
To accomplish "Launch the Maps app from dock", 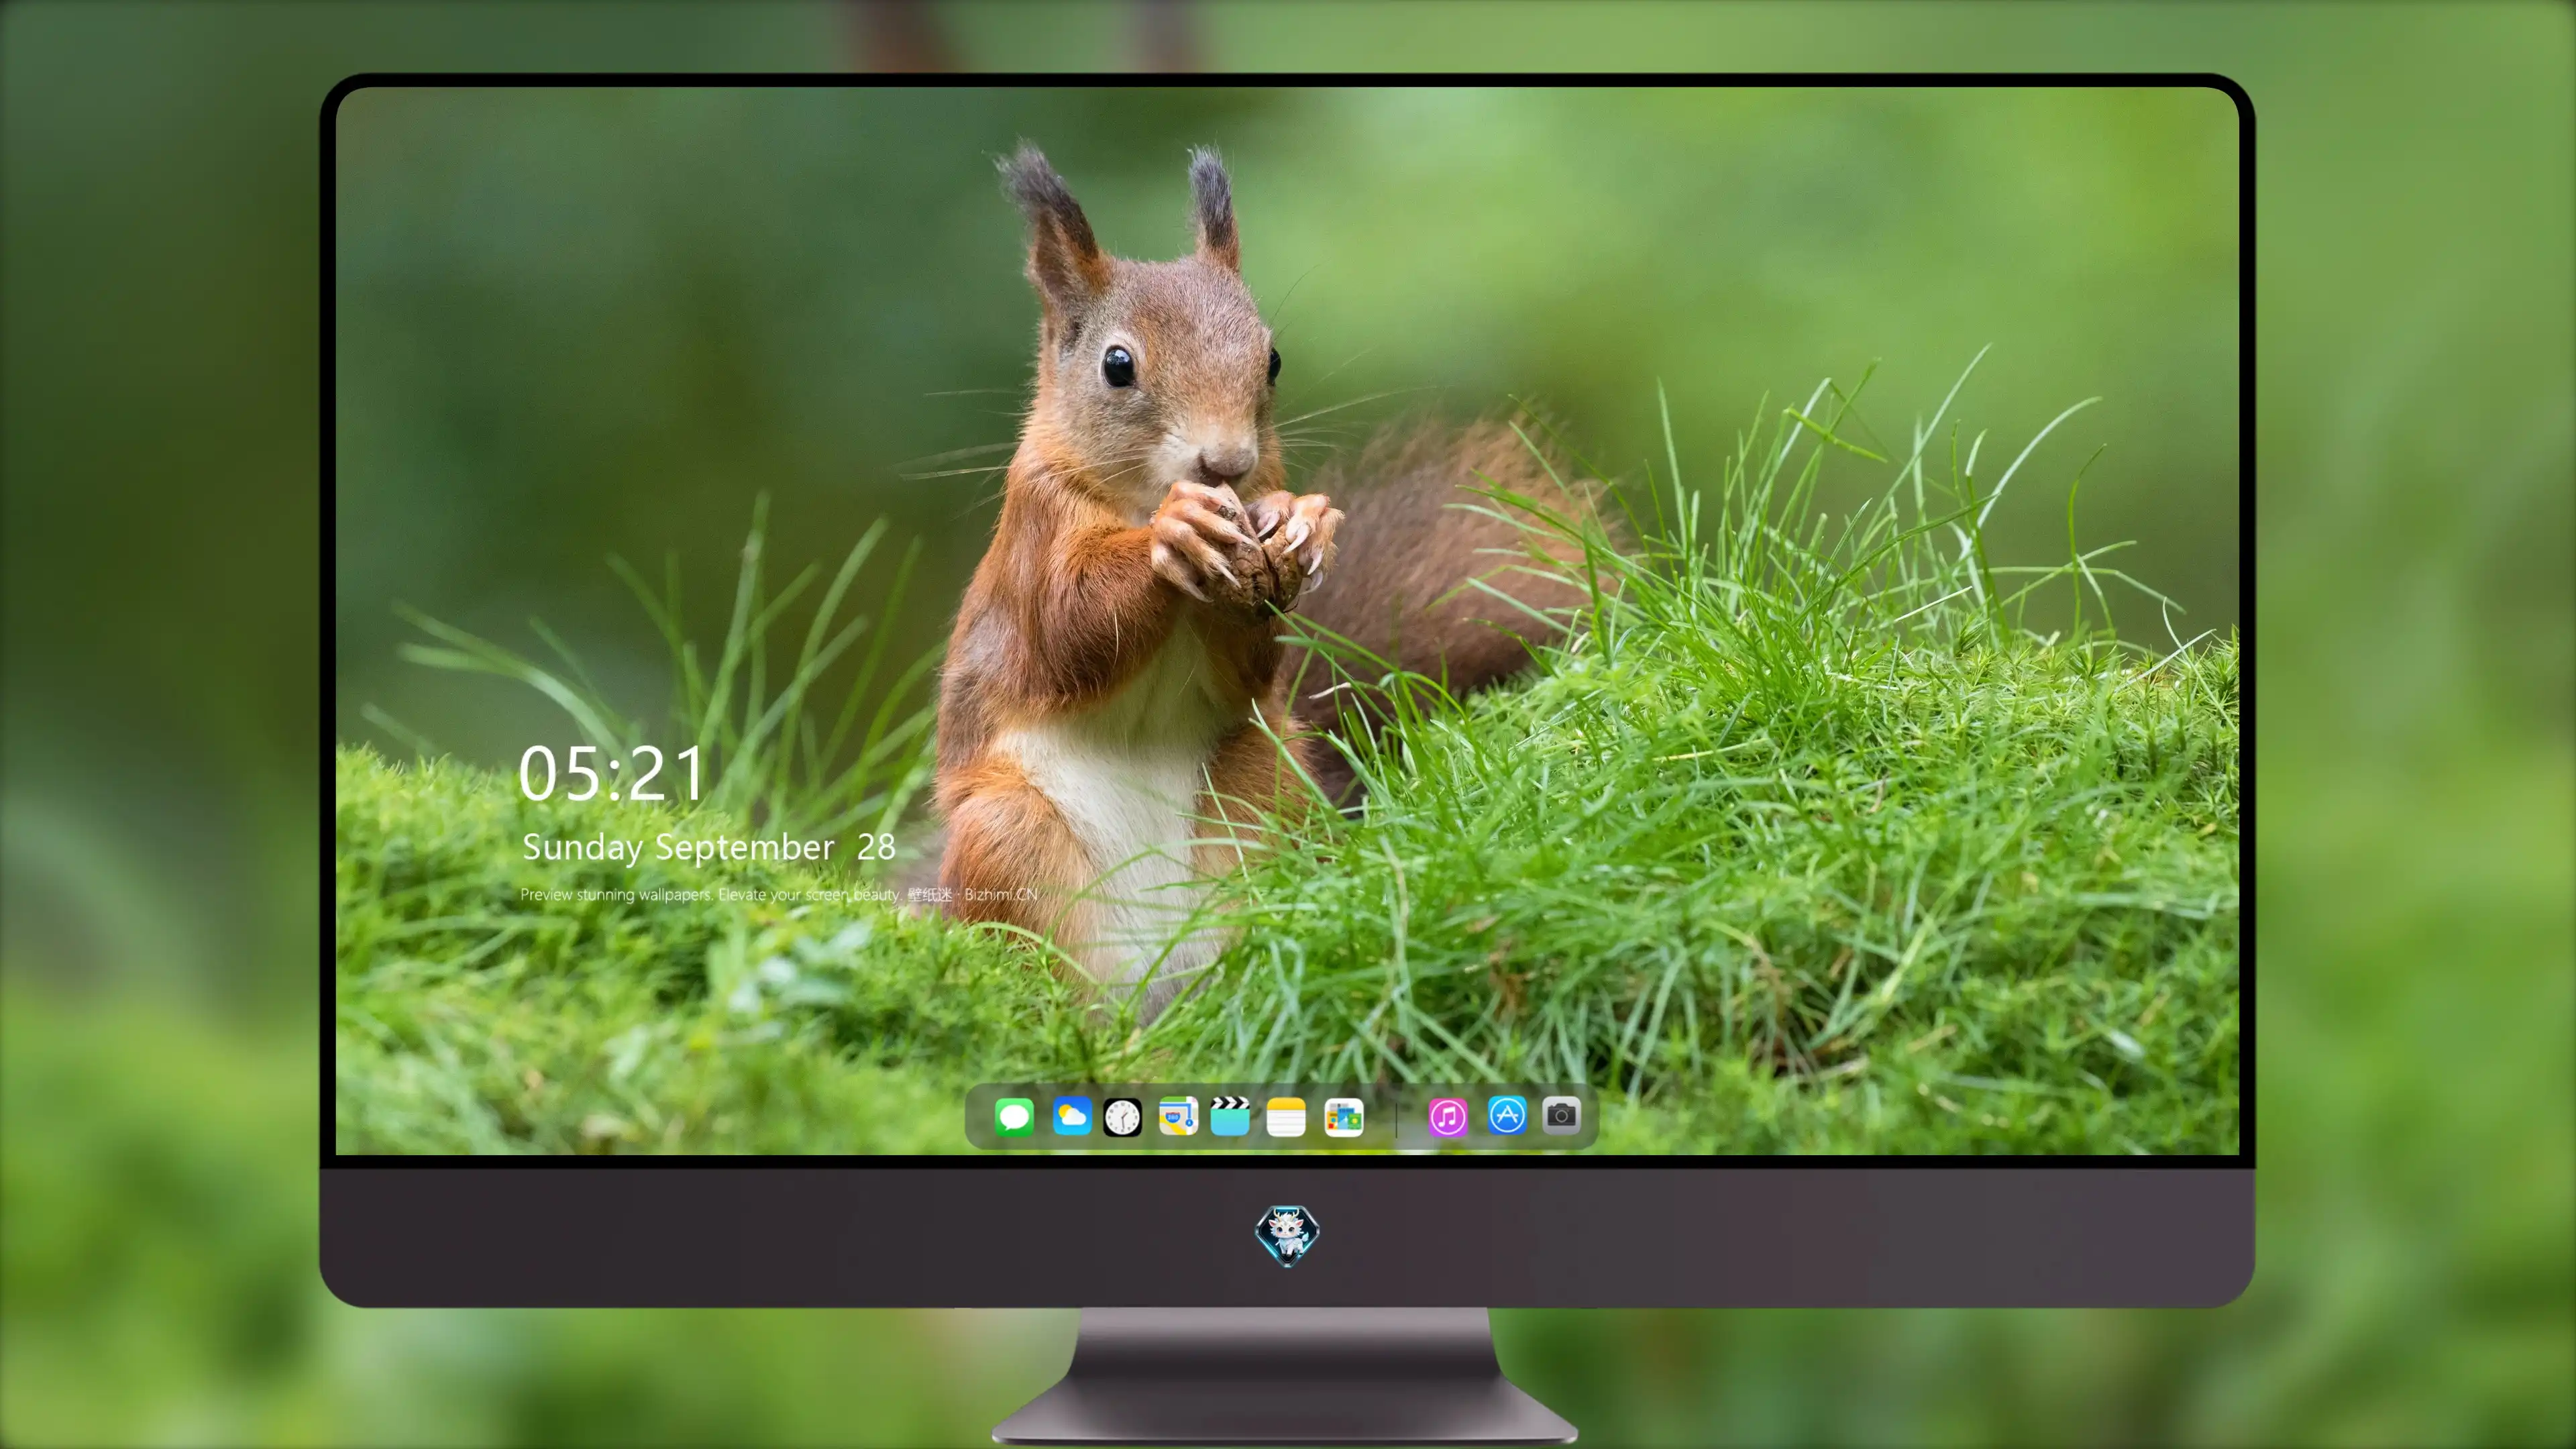I will click(1178, 1116).
